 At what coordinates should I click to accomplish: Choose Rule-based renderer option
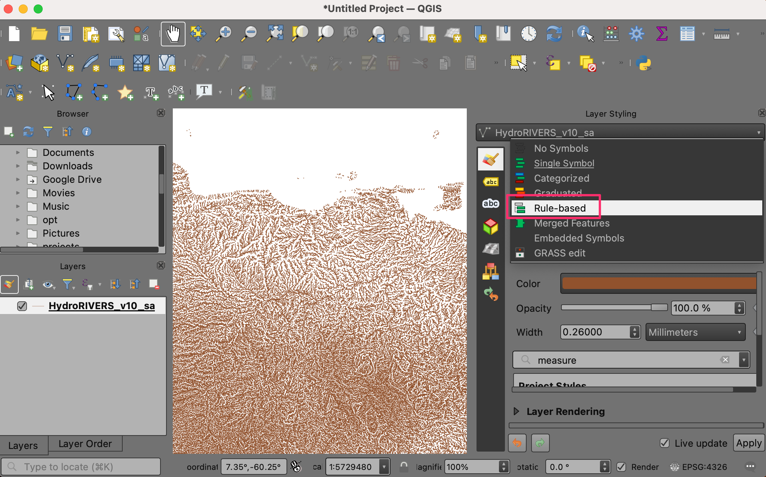tap(560, 208)
